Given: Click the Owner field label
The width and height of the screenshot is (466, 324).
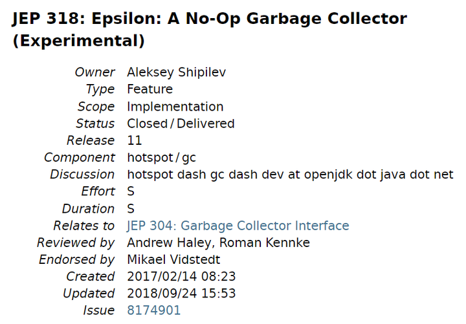Looking at the screenshot, I should tap(94, 72).
